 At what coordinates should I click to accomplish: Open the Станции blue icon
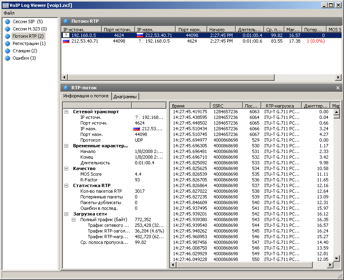[8, 51]
